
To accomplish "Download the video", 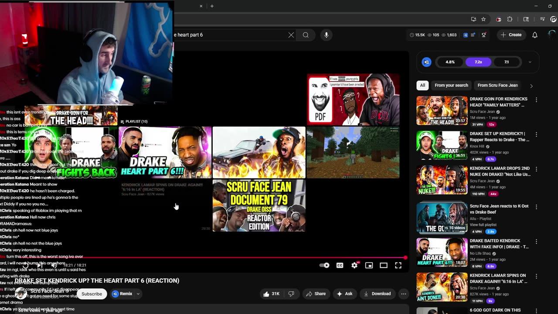I will (377, 294).
